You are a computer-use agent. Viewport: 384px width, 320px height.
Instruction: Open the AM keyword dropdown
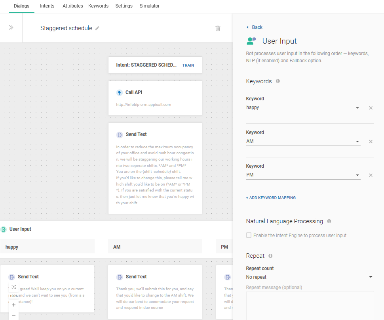[x=357, y=142]
